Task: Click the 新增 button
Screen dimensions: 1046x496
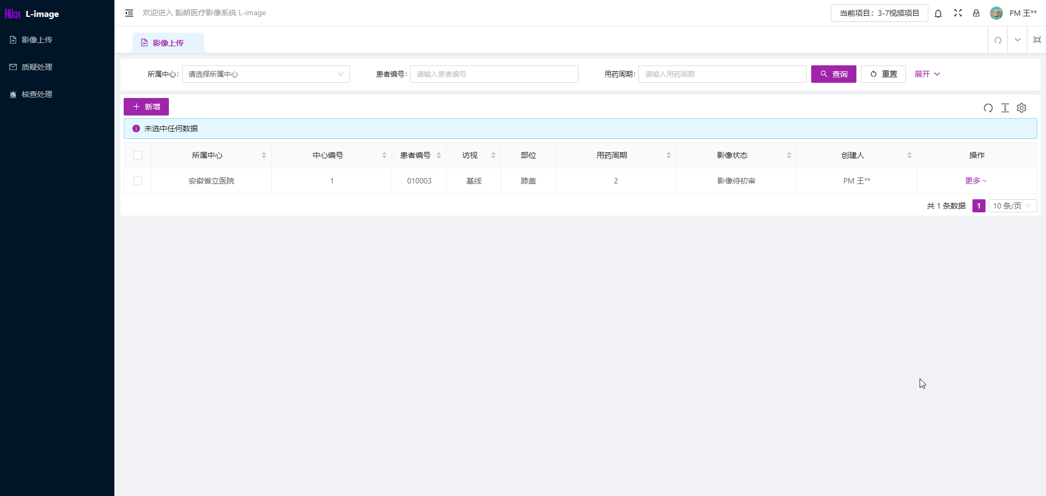Action: 146,107
